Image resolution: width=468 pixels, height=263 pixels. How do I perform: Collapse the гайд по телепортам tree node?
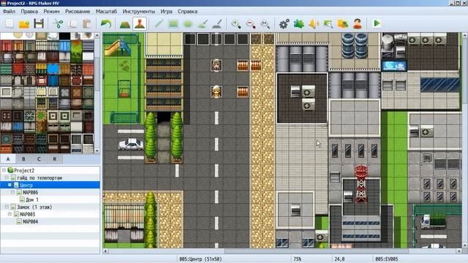7,178
